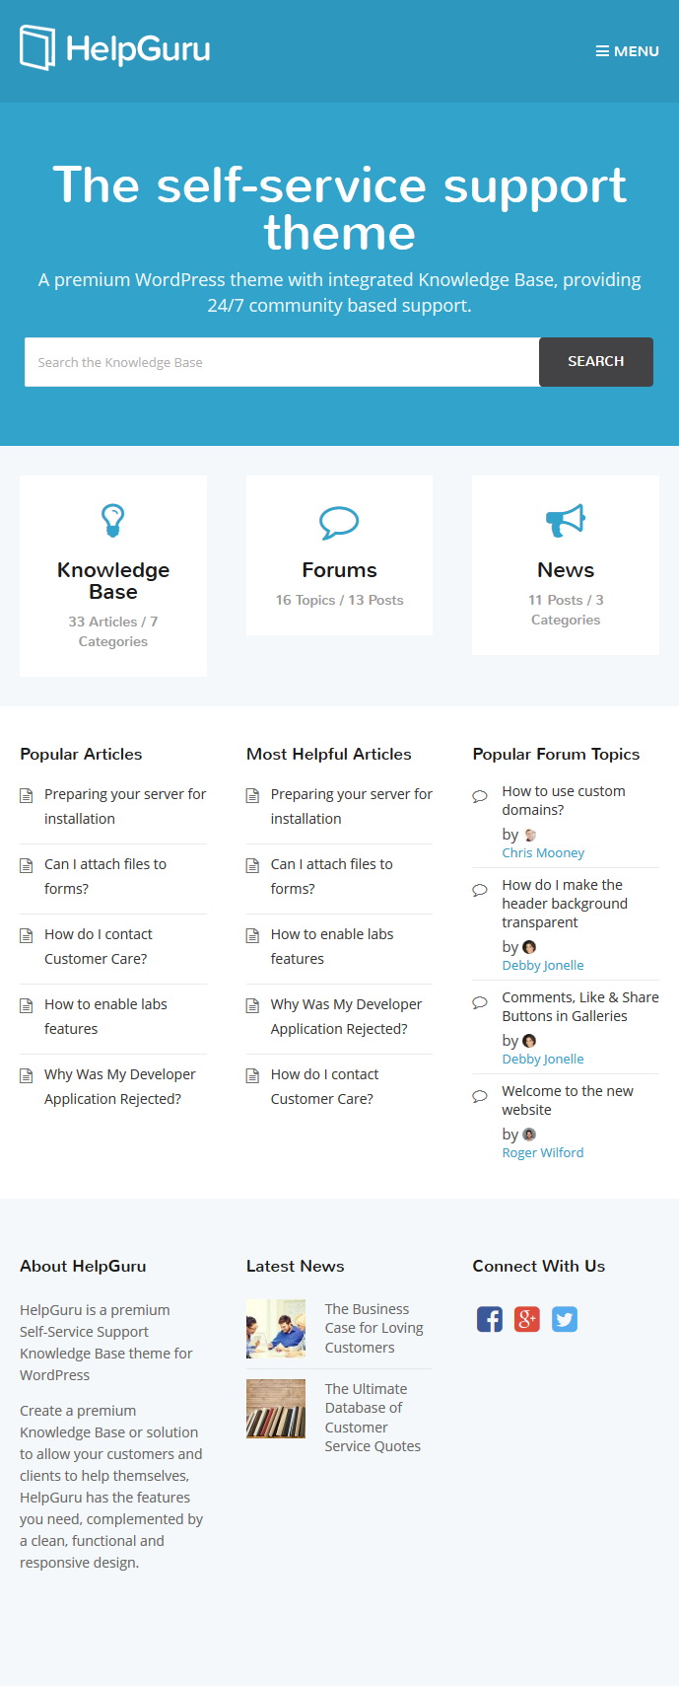
Task: Open the Forums section heading
Action: [x=339, y=570]
